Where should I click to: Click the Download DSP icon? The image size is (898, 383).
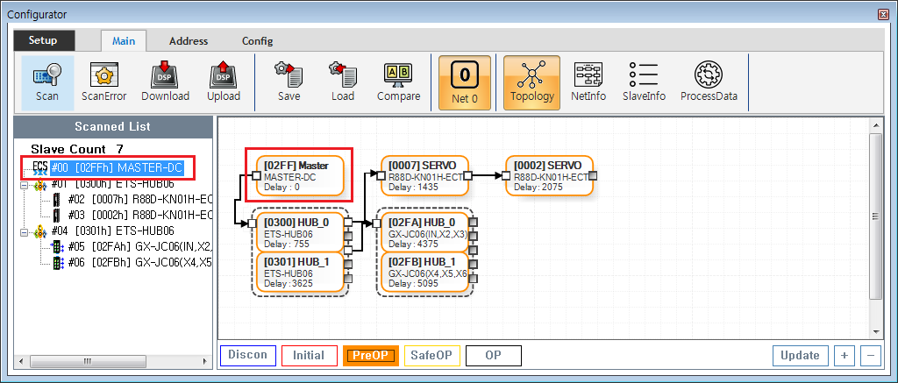165,82
